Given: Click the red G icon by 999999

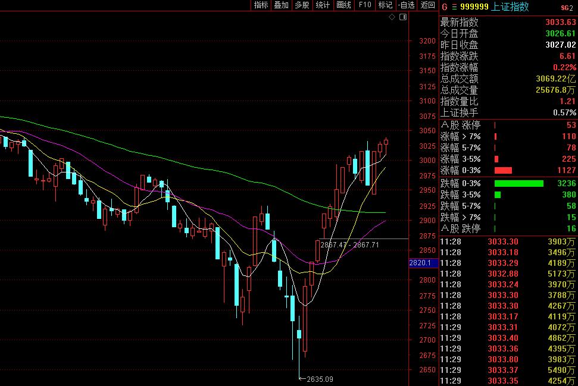Looking at the screenshot, I should (445, 7).
